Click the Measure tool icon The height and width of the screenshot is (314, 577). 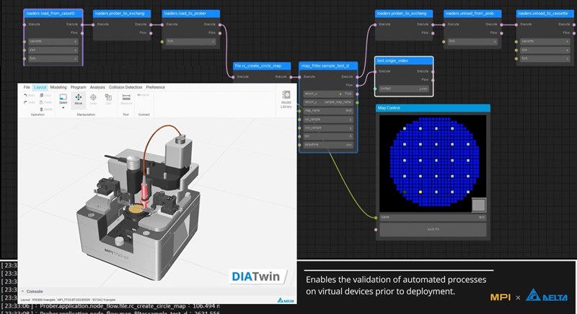pos(125,98)
